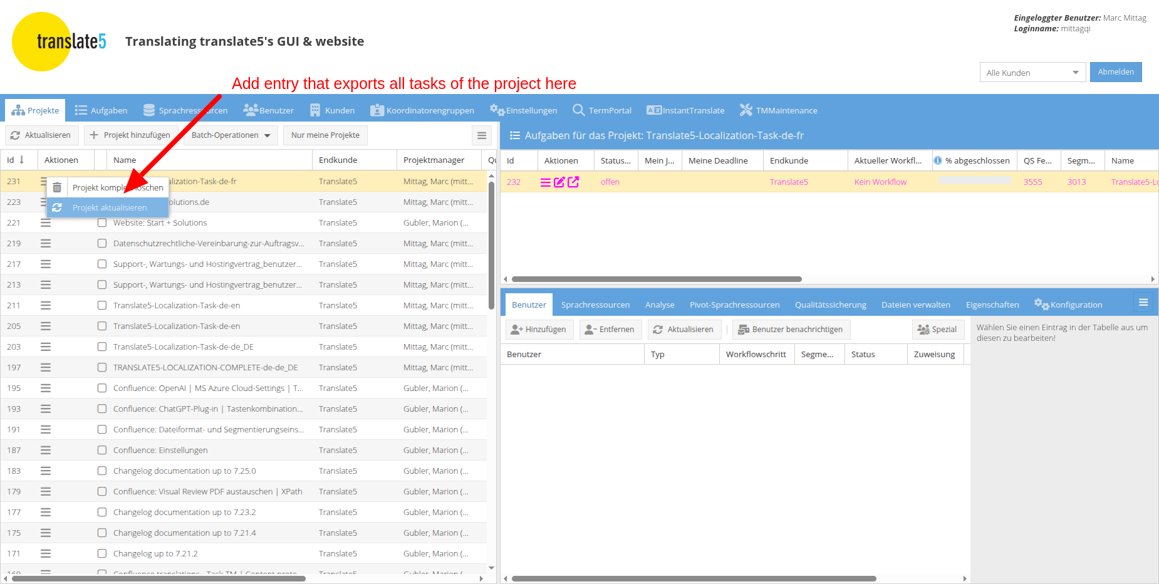Click export icon for task 232
The image size is (1159, 584).
pyautogui.click(x=573, y=182)
